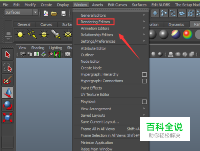Click the bookmarks icon in the viewport toolbar
Screen dimensions: 200x151
pyautogui.click(x=36, y=54)
